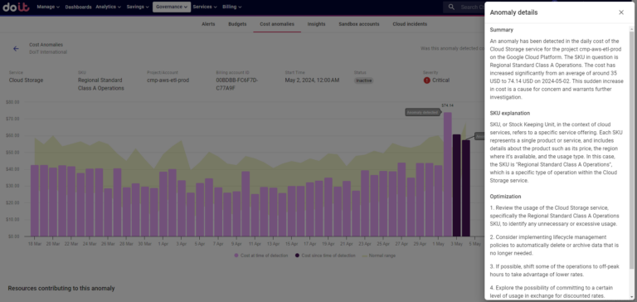Click the back arrow beside Cost Anomalies
The height and width of the screenshot is (302, 637).
coord(16,49)
